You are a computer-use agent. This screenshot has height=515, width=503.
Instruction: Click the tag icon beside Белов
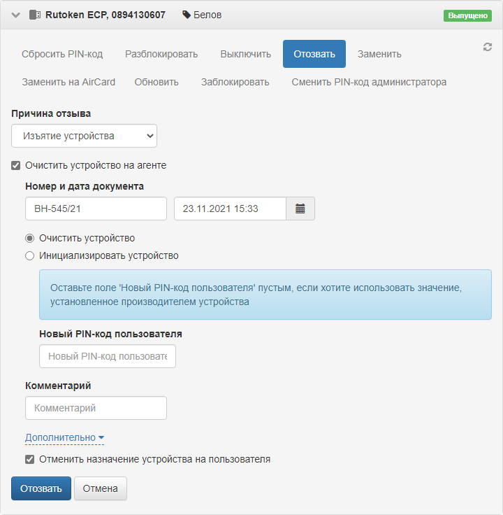(186, 15)
